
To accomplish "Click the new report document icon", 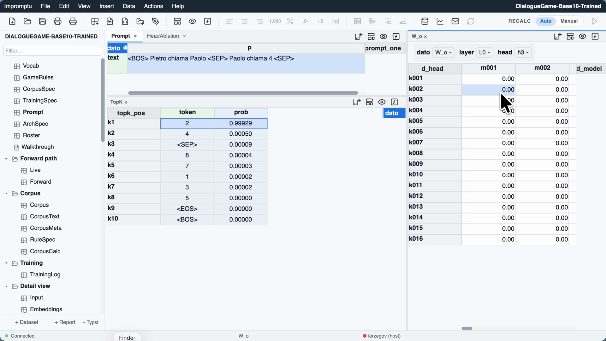I will pyautogui.click(x=110, y=21).
